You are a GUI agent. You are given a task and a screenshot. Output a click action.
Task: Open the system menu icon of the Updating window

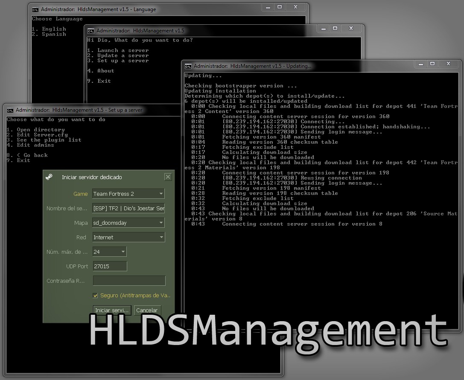click(x=188, y=66)
